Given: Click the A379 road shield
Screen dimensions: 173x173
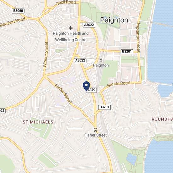Looking at the screenshot, I should (x=91, y=90).
